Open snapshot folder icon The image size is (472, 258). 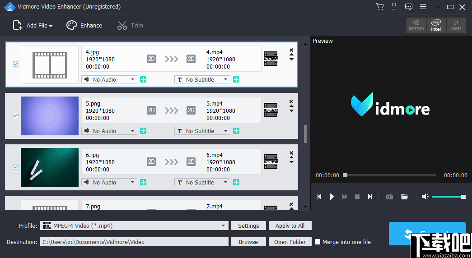coord(404,197)
